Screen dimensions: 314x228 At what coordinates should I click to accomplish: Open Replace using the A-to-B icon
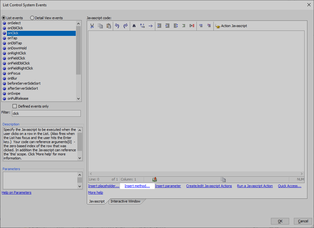pos(142,26)
